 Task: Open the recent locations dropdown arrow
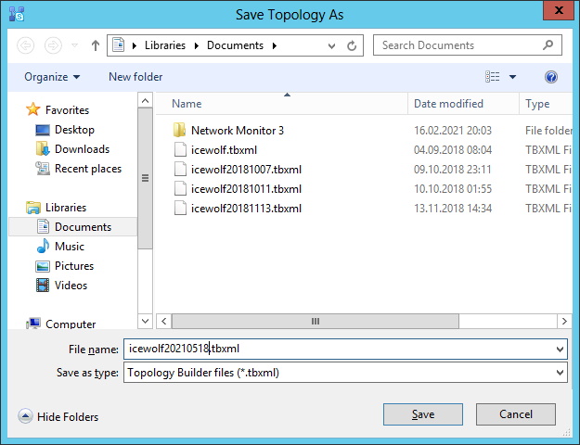[x=75, y=45]
